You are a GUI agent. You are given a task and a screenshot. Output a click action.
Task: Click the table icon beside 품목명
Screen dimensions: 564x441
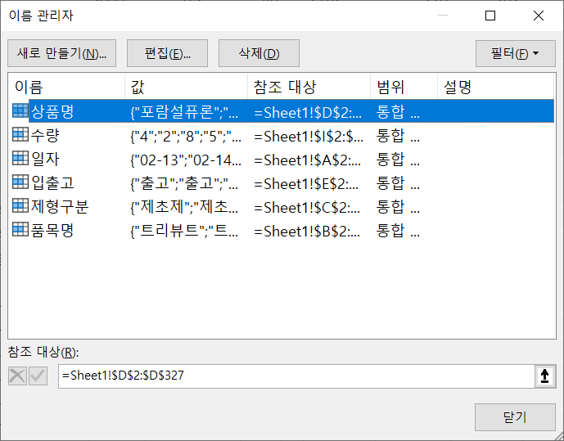[x=20, y=229]
